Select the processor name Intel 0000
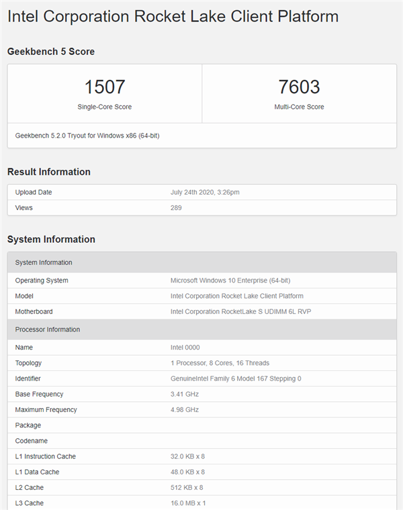Screen dimensions: 403x510 (x=185, y=348)
